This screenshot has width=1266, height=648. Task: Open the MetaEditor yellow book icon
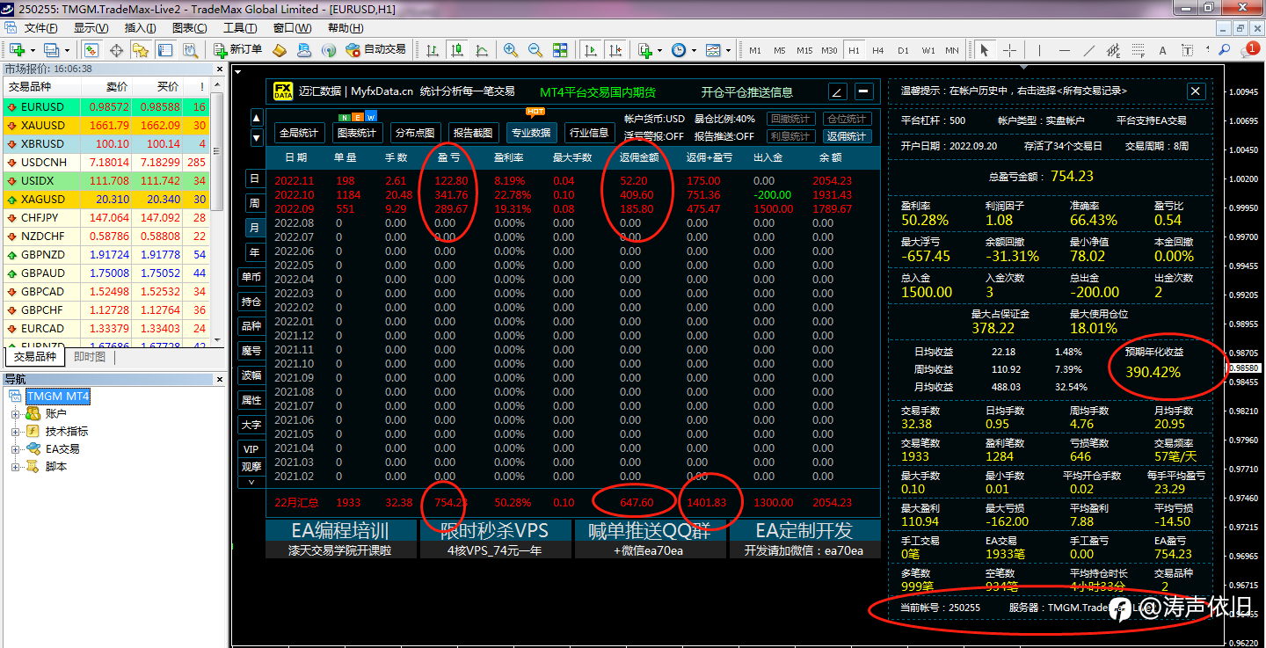coord(280,50)
